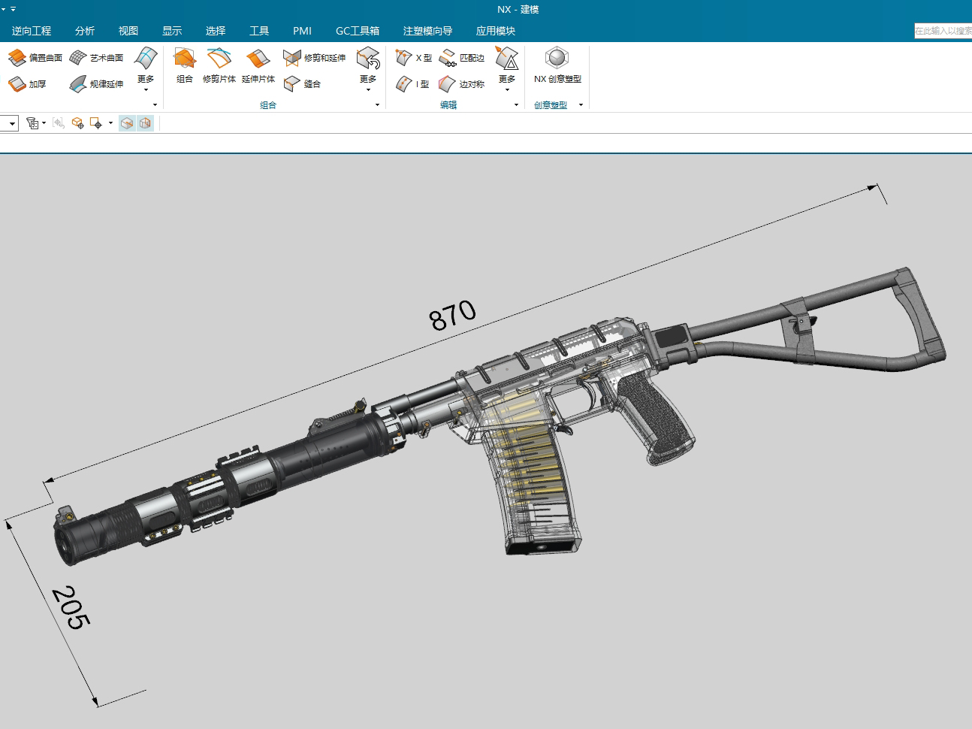
Task: Click the 缝合 sew tool
Action: point(302,84)
